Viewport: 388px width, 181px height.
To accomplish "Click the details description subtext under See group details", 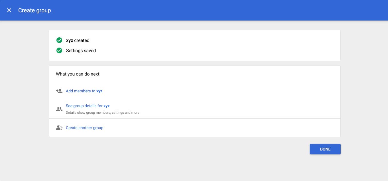I will [x=102, y=113].
